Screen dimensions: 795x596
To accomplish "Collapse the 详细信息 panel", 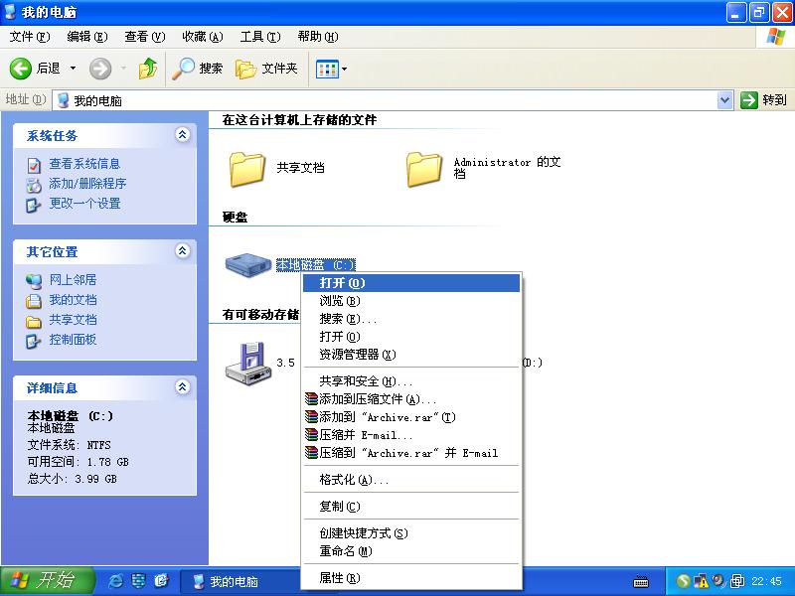I will point(183,387).
